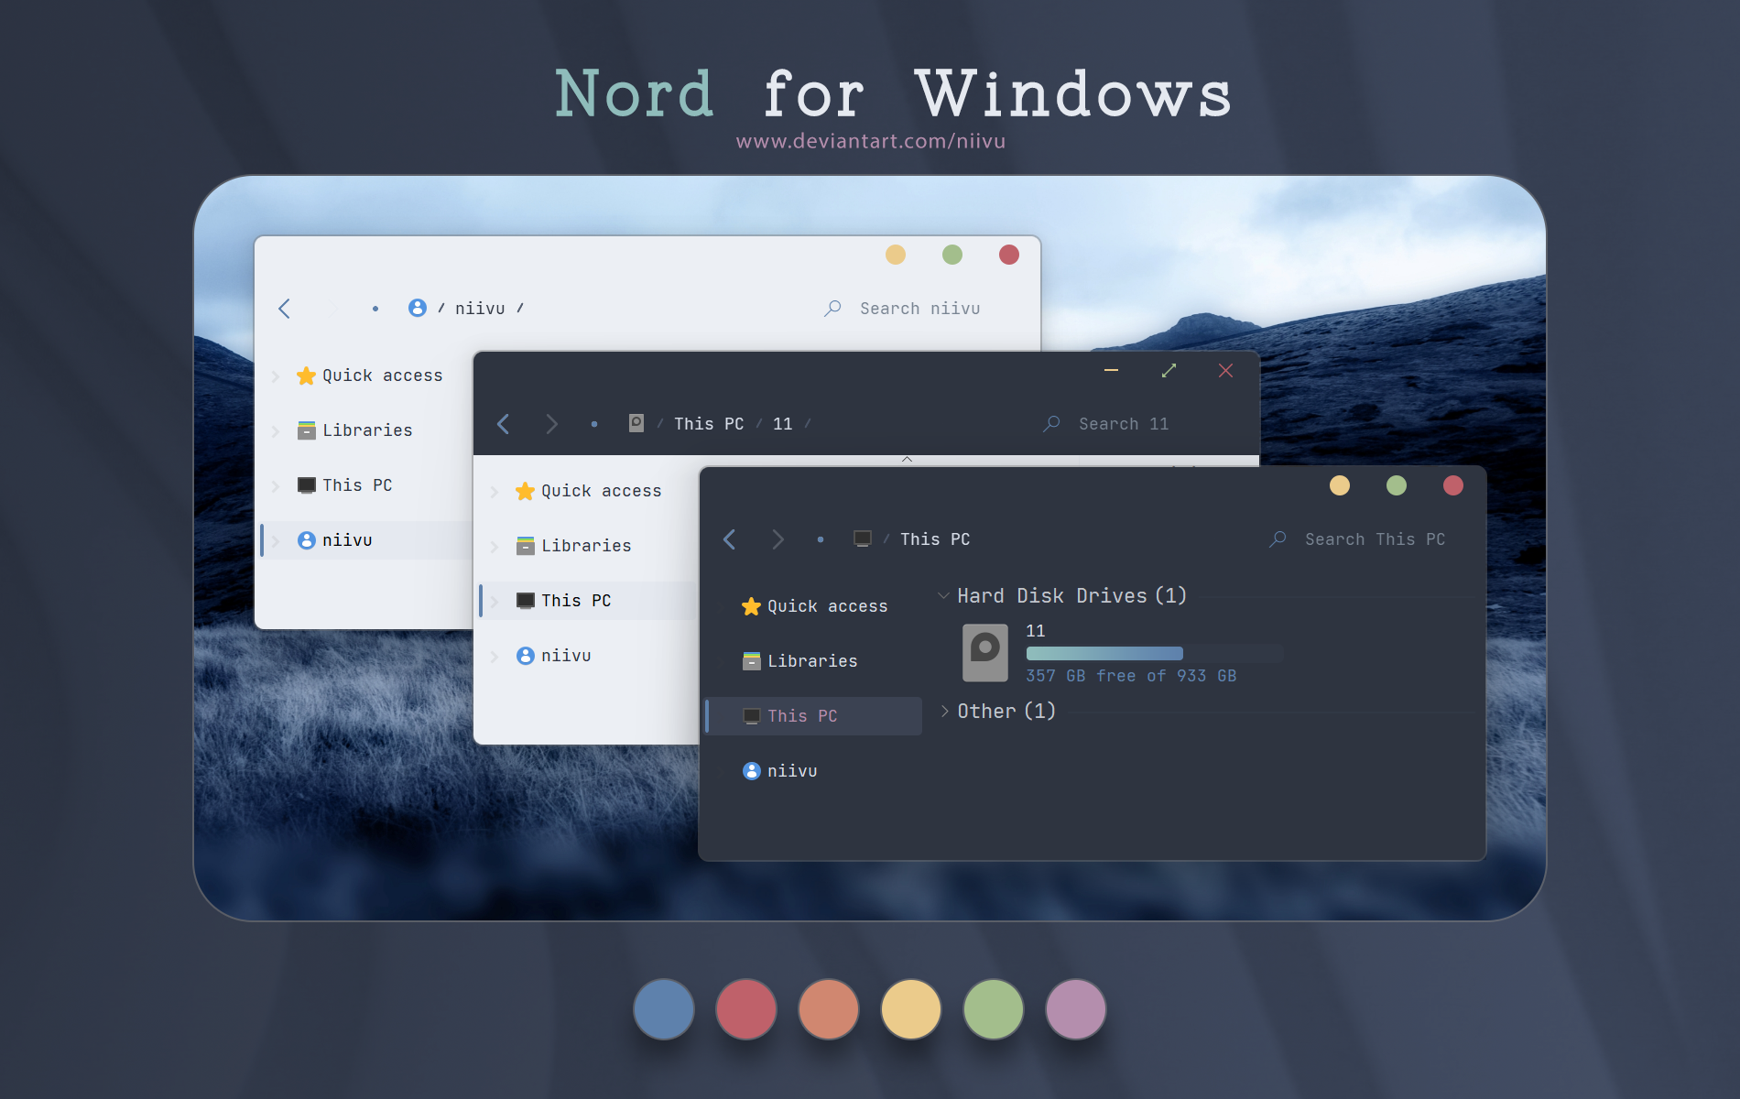Screen dimensions: 1740x1099
Task: Click magnifier icon beside Search This PC
Action: [x=1278, y=539]
